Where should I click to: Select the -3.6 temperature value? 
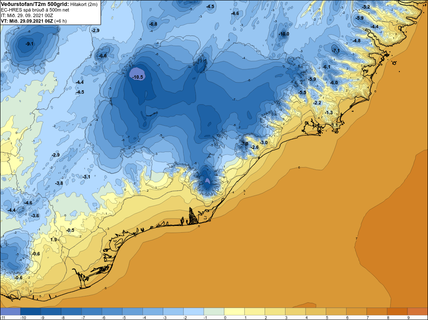click(35, 216)
